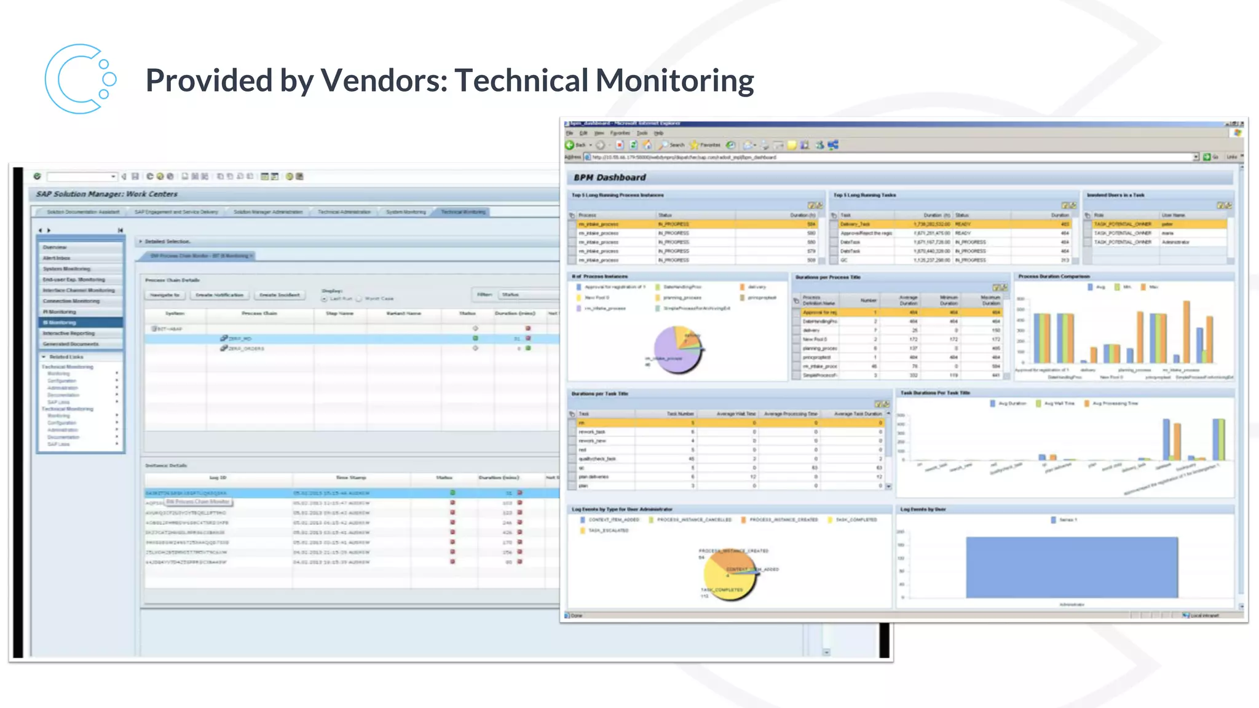Click the Stop icon in Internet Explorer toolbar
The height and width of the screenshot is (708, 1259).
click(620, 145)
